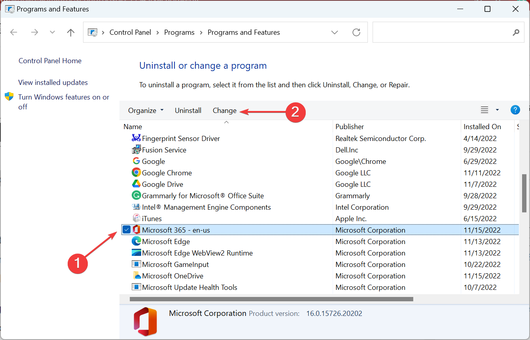This screenshot has width=530, height=340.
Task: Select Microsoft Edge WebView2 Runtime icon
Action: tap(136, 253)
